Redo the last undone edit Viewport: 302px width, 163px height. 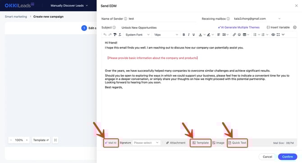[x=110, y=35]
